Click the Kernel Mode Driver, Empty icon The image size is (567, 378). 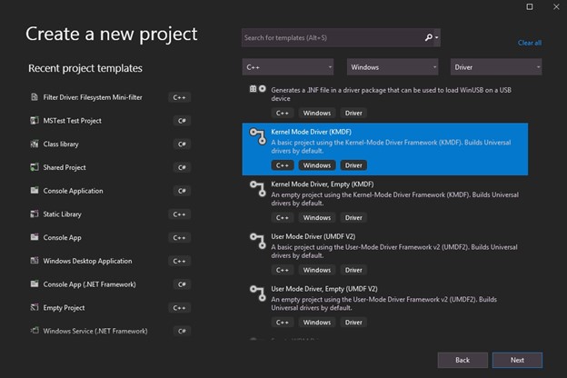(x=258, y=189)
